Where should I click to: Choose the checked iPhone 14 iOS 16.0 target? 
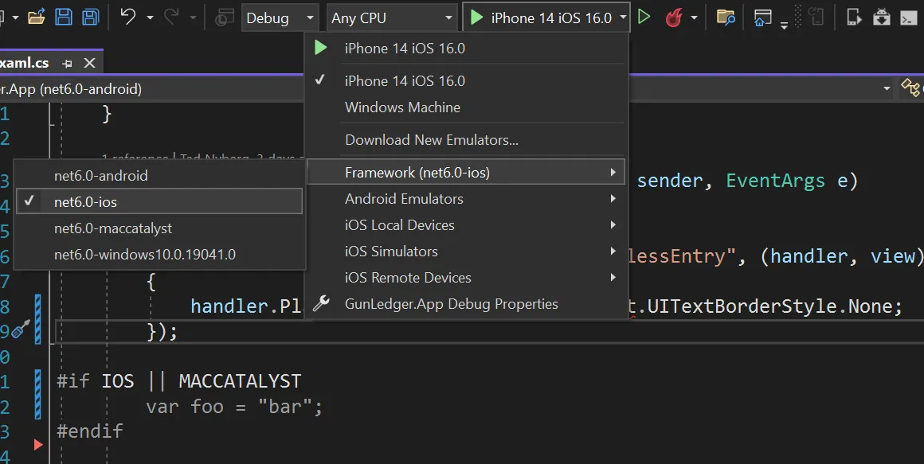coord(405,80)
